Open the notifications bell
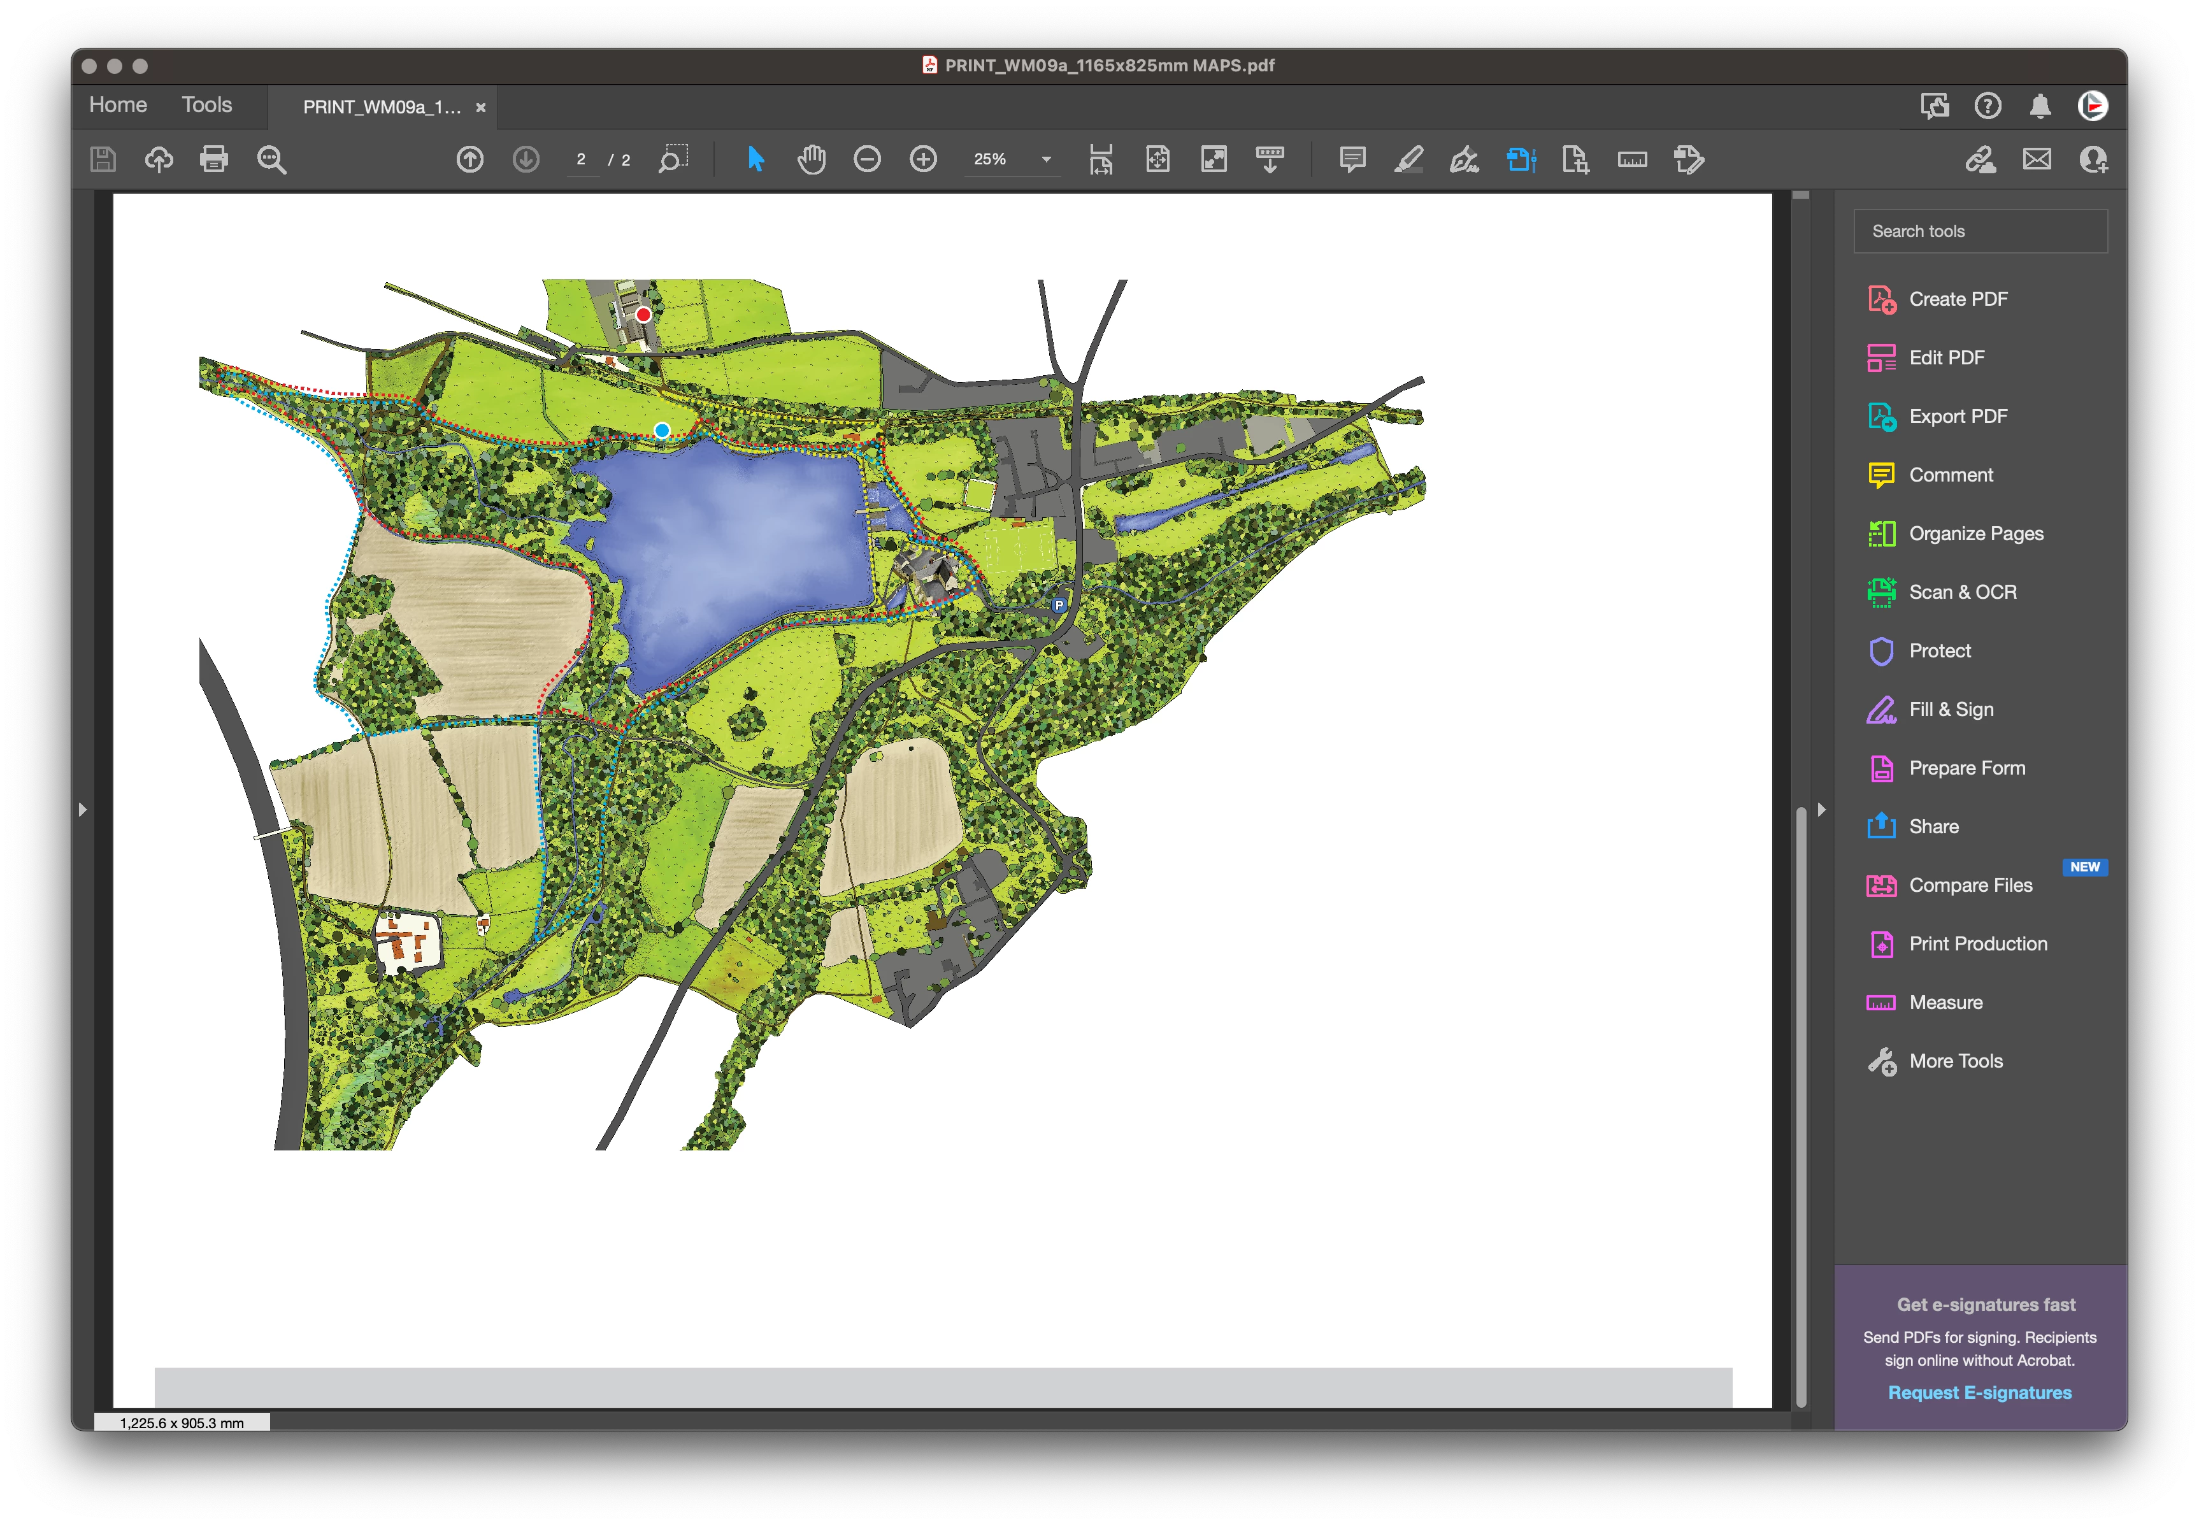 point(2040,106)
